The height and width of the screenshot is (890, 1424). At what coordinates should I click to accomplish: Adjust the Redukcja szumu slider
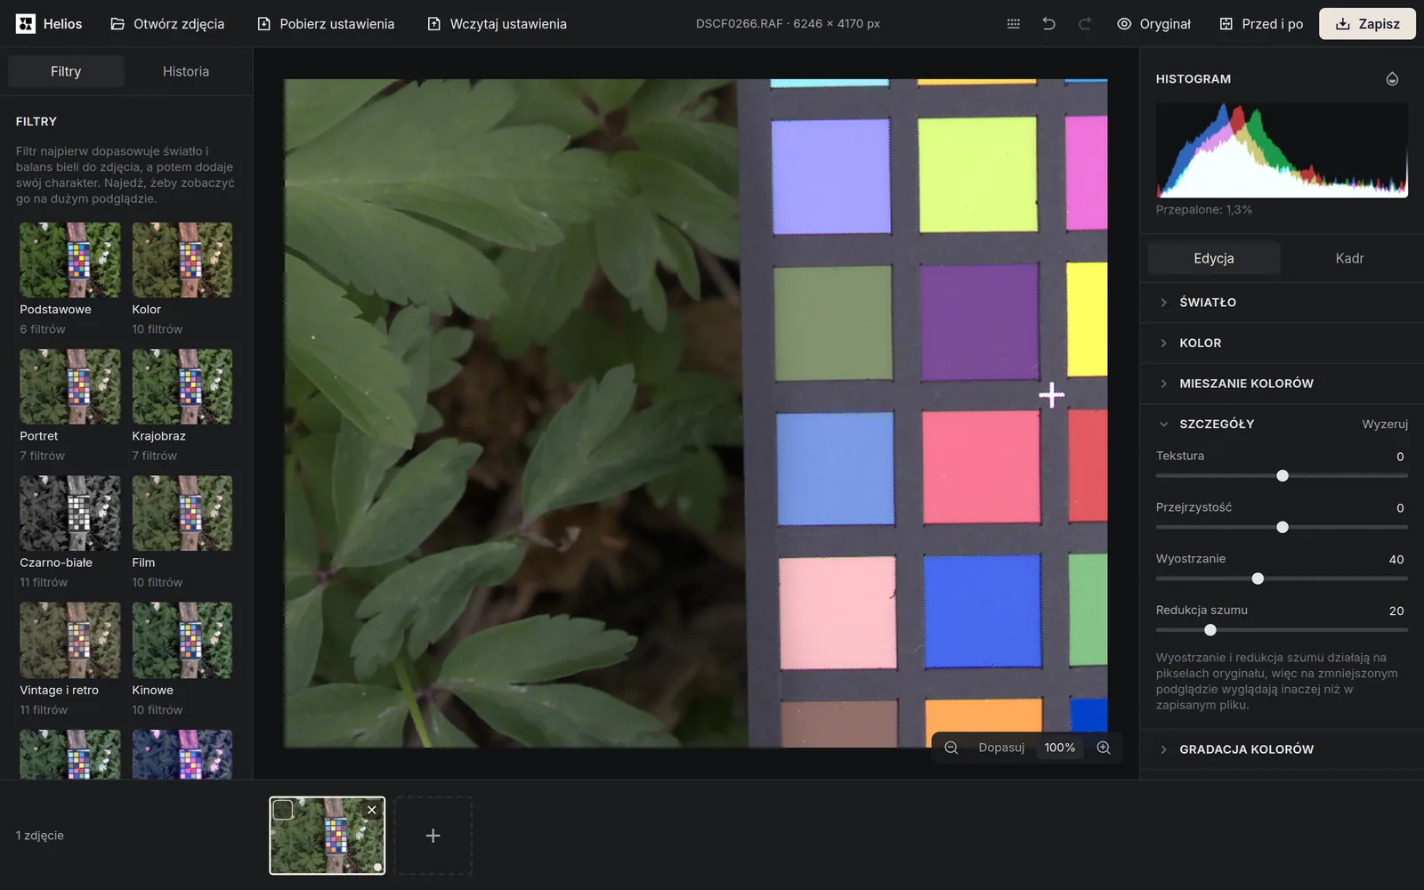(x=1282, y=630)
